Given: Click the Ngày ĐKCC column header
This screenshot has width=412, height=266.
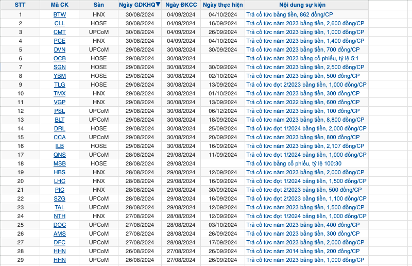Looking at the screenshot, I should (x=181, y=5).
